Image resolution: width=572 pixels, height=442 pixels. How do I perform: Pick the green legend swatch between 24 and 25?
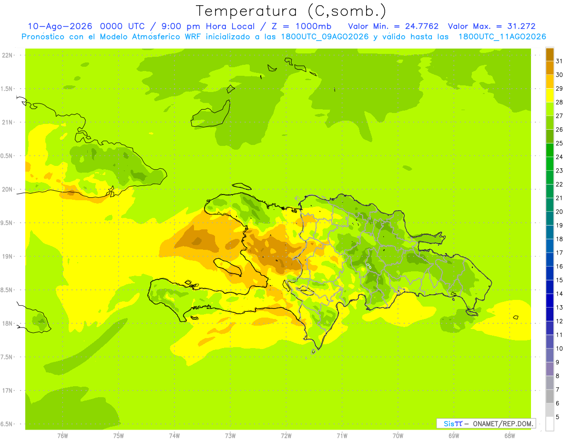(x=550, y=150)
